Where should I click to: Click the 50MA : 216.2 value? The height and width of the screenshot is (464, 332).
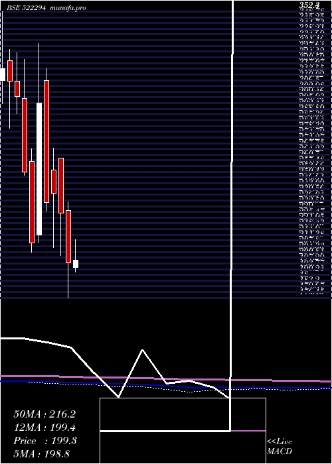(44, 414)
